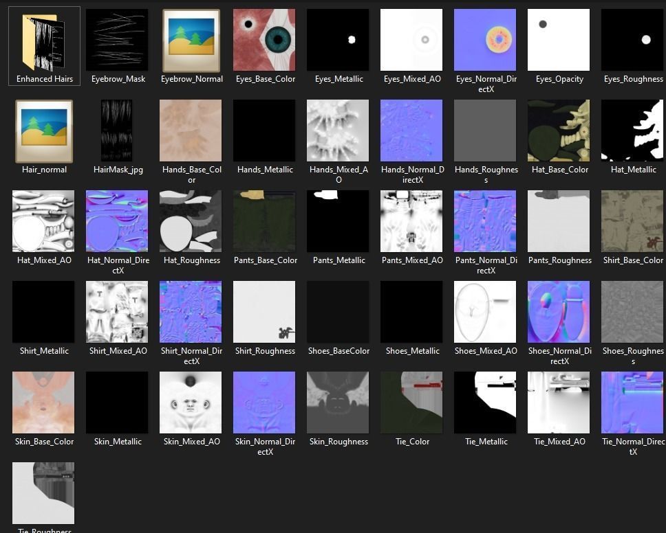Click the Pants_Metallic thumbnail
666x533 pixels.
point(338,221)
